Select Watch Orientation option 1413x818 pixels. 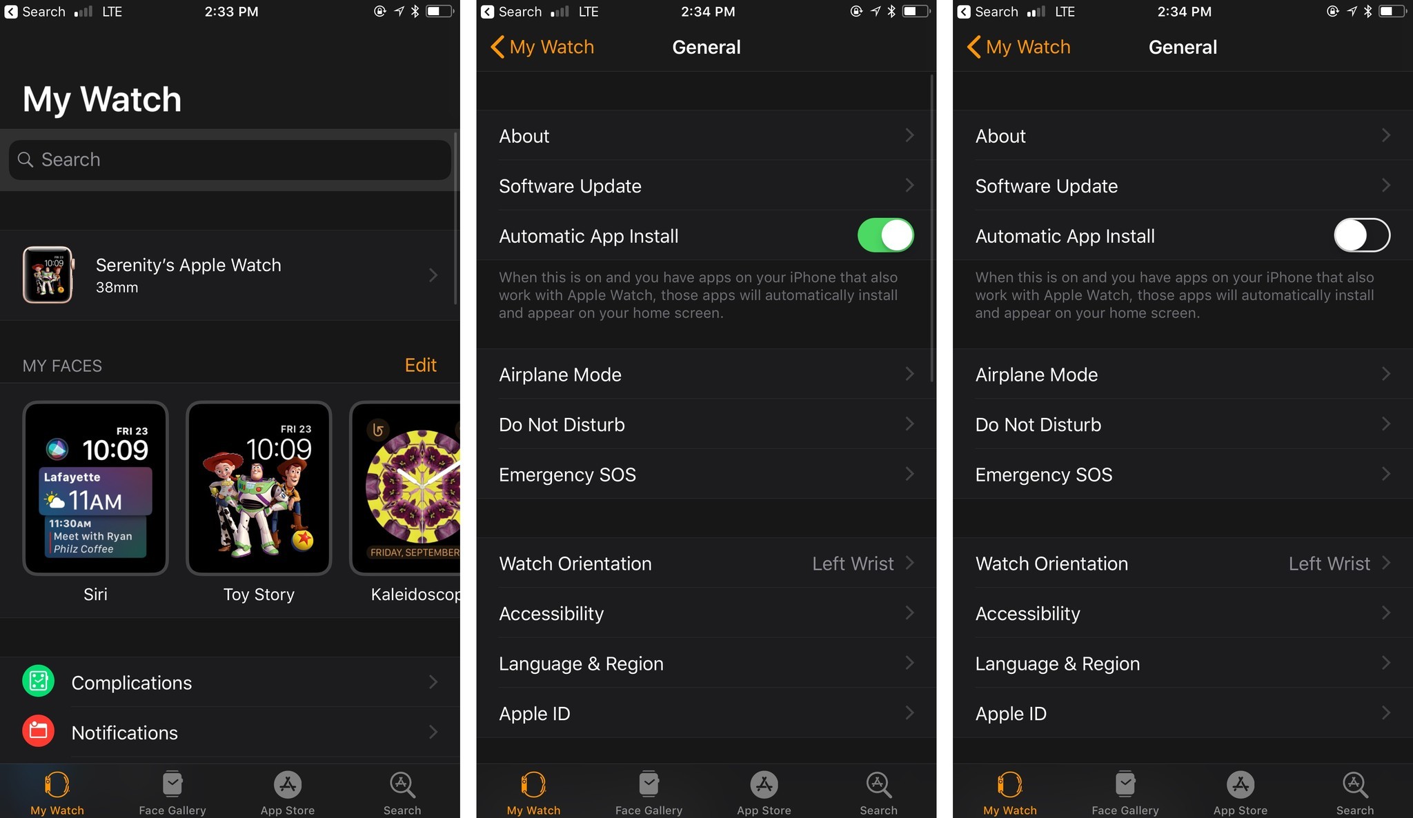tap(702, 563)
